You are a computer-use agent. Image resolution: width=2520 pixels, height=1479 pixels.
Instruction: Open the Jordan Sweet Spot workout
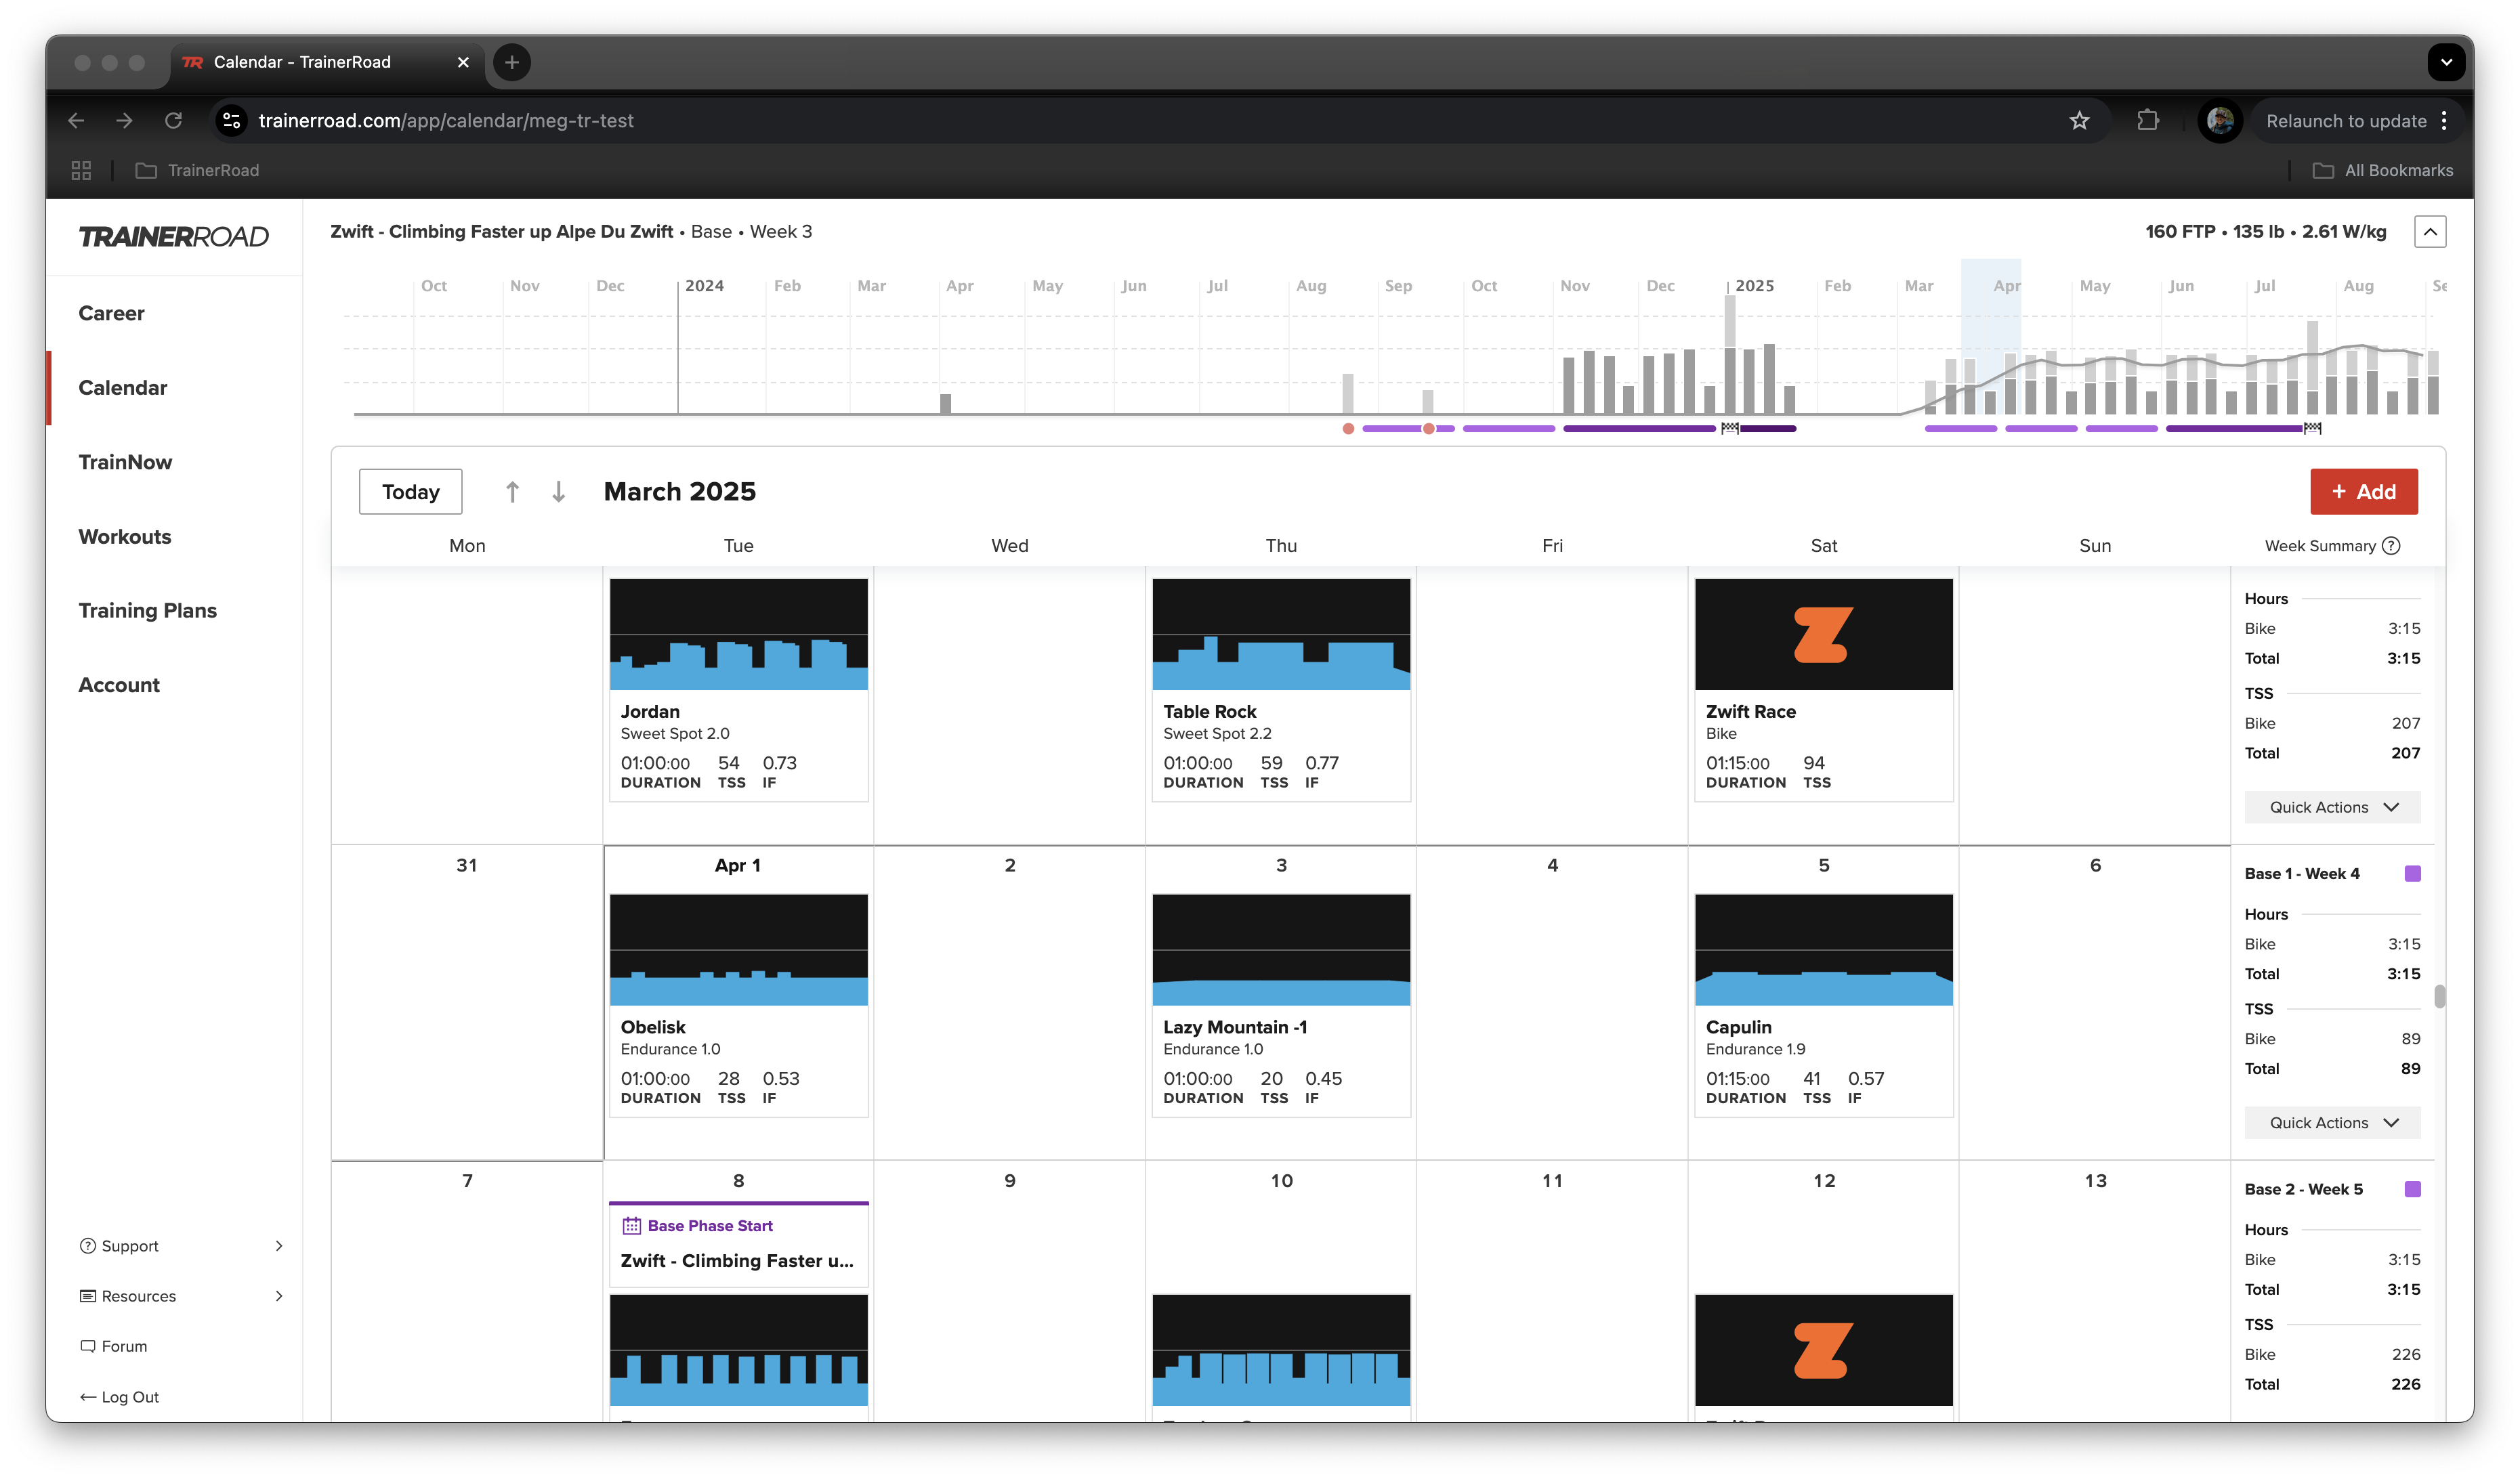point(739,689)
